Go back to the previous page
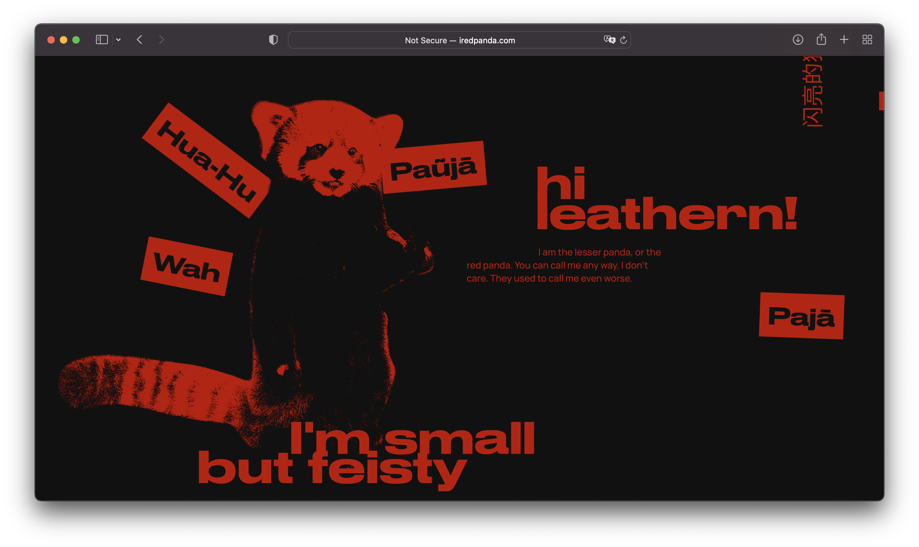This screenshot has height=547, width=919. pyautogui.click(x=139, y=40)
